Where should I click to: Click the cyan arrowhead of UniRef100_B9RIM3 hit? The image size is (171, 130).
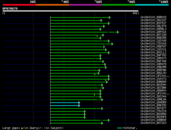pos(79,106)
